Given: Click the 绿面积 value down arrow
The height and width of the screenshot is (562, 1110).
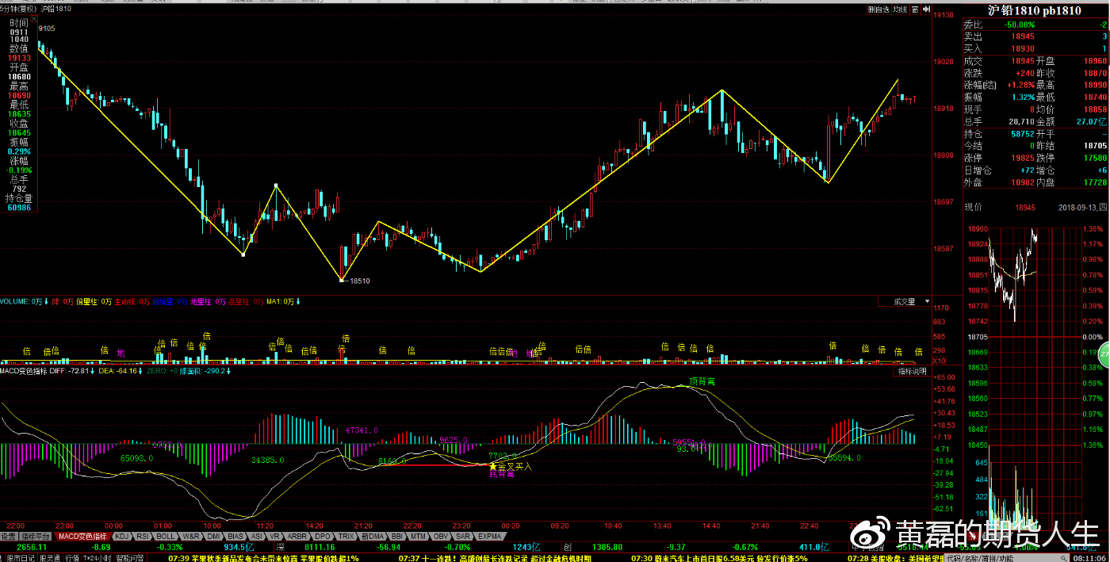Looking at the screenshot, I should point(228,371).
